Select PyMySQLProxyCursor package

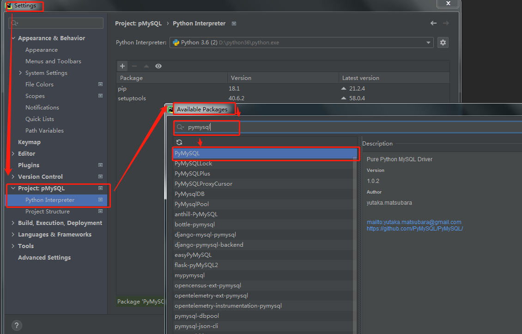point(263,184)
